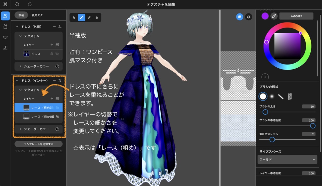Hide the レース（粗め） layer visibility

coord(58,107)
